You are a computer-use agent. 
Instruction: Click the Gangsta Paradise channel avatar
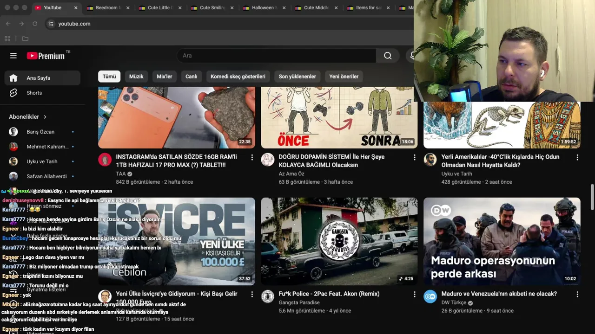click(x=268, y=296)
